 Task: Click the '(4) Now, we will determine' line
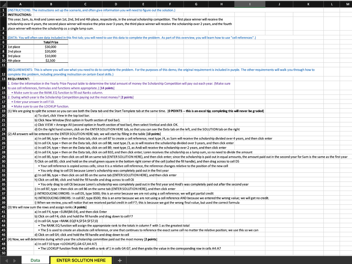[82, 239]
